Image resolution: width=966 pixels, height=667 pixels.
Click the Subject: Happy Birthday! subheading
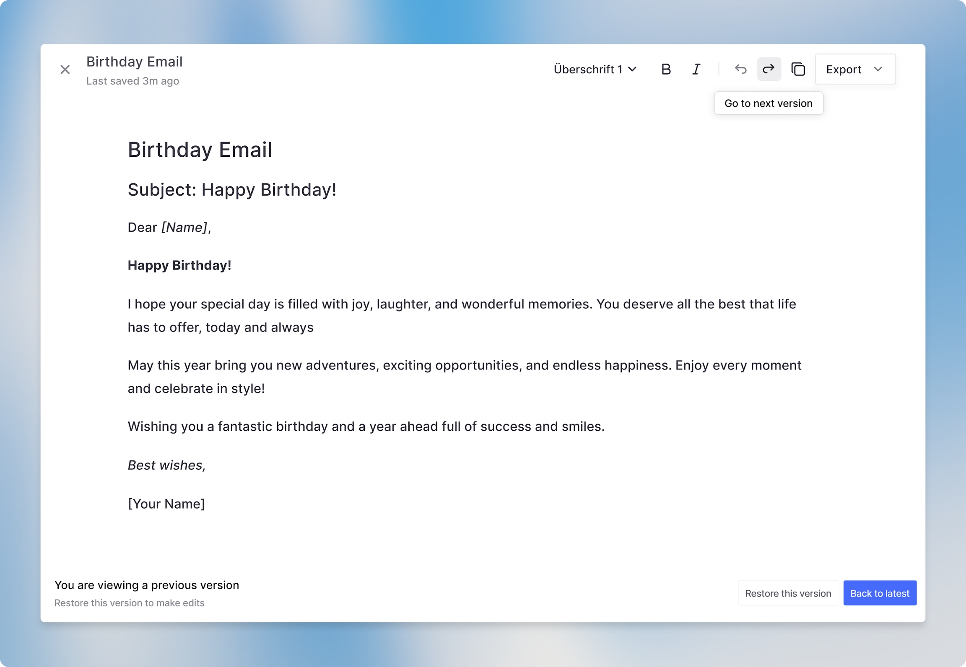tap(232, 190)
